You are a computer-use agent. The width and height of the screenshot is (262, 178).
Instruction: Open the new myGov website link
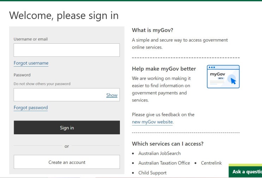tap(152, 122)
